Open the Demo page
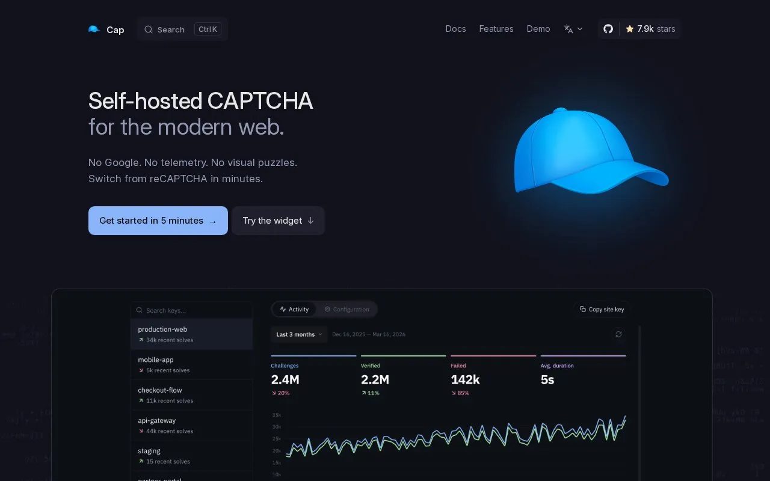This screenshot has height=481, width=770. click(538, 29)
